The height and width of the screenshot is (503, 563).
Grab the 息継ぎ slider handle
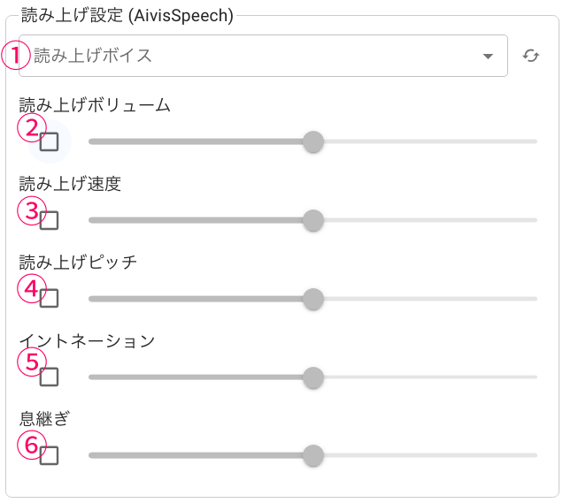click(x=312, y=456)
